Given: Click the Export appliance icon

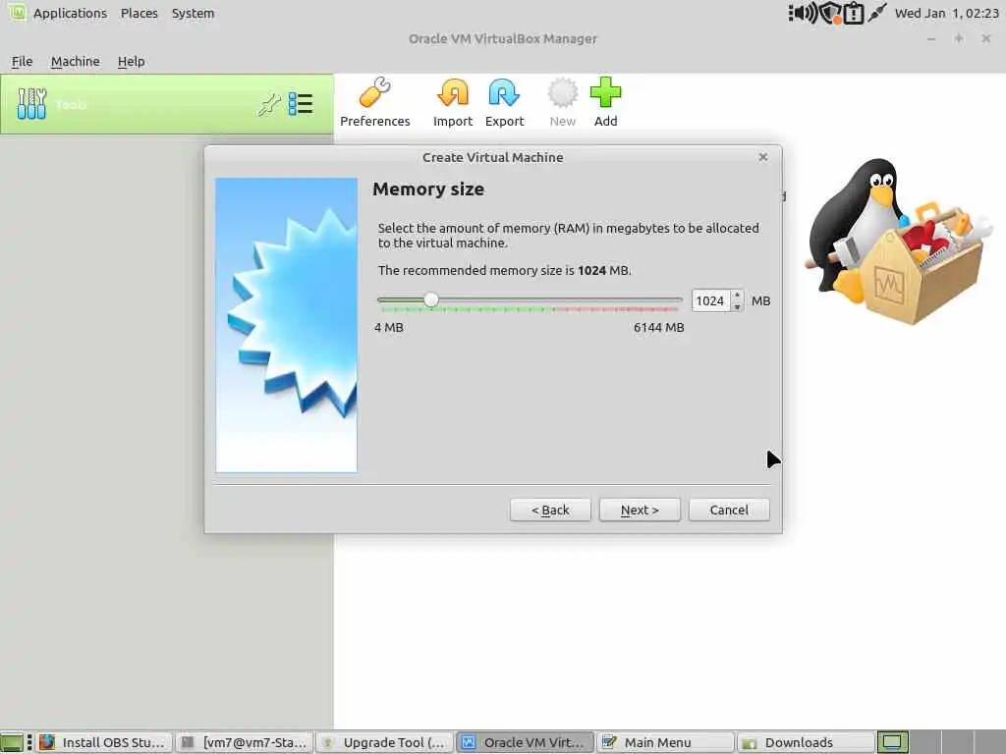Looking at the screenshot, I should coord(504,102).
